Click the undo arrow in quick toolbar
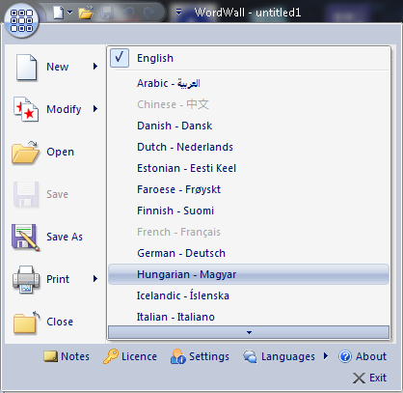Image resolution: width=403 pixels, height=393 pixels. (128, 13)
